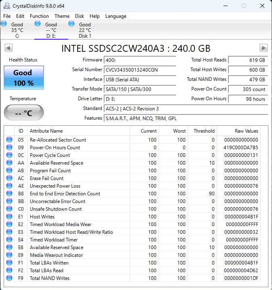Open the Language menu
Image resolution: width=272 pixels, height=290 pixels.
pyautogui.click(x=116, y=16)
